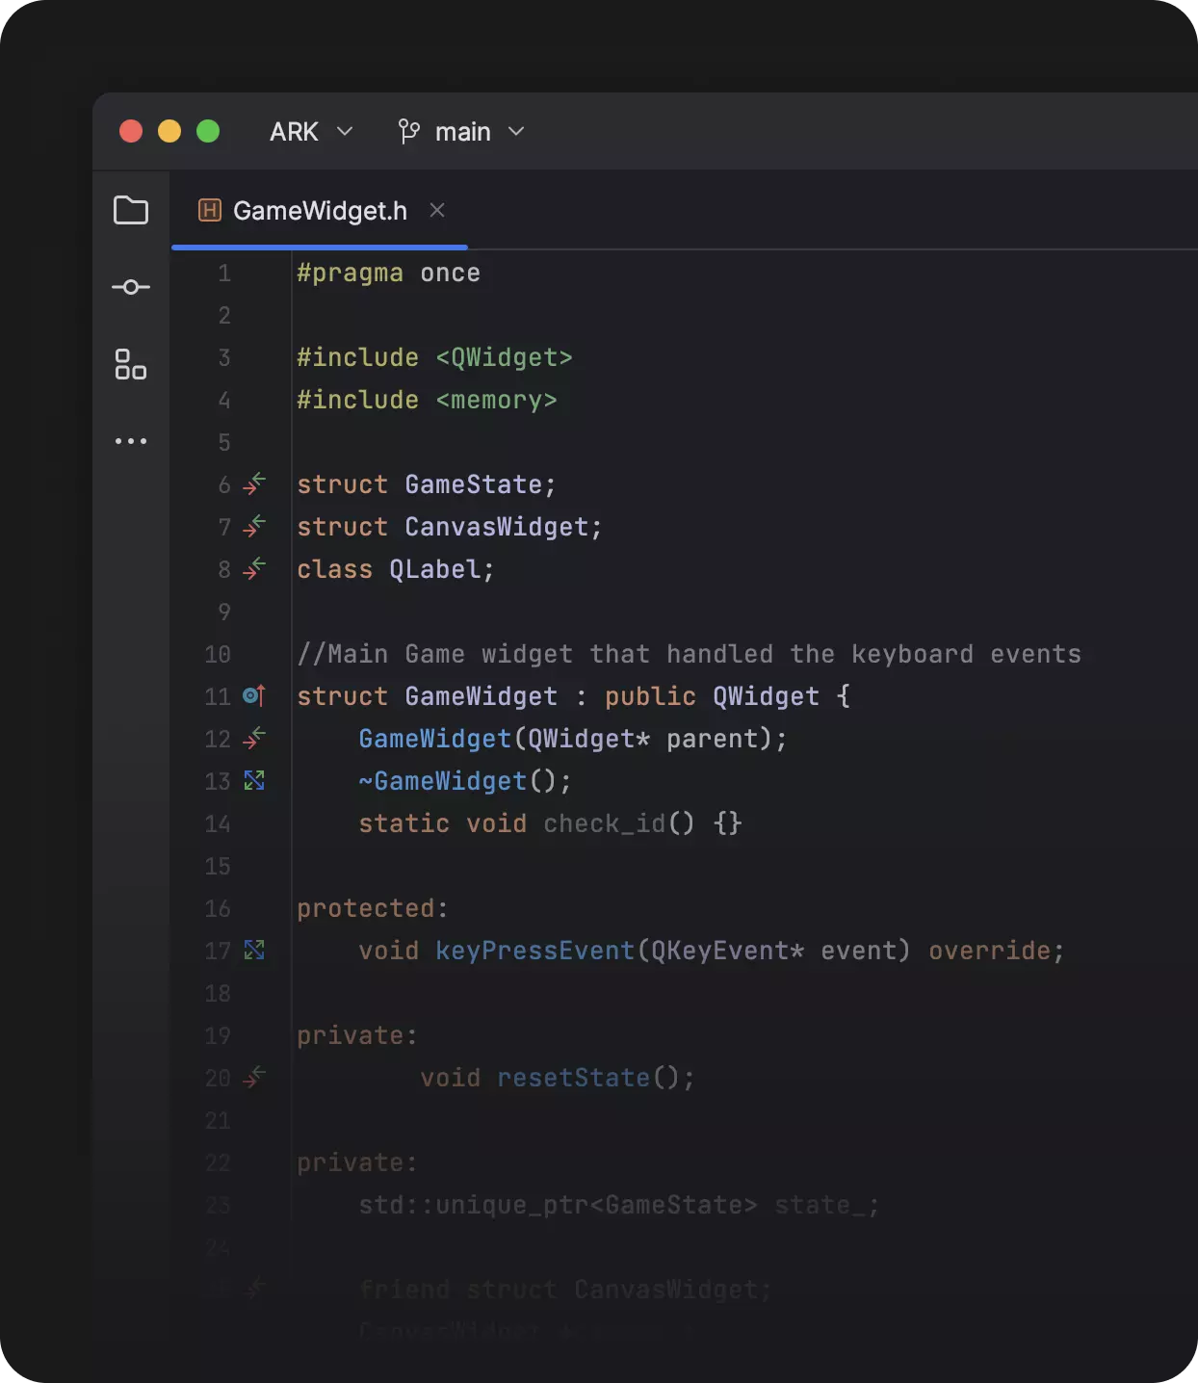The width and height of the screenshot is (1198, 1383).
Task: Close the GameWidget.h tab
Action: point(437,210)
